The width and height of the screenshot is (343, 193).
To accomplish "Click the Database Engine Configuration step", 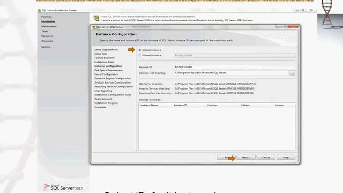I will pyautogui.click(x=113, y=79).
